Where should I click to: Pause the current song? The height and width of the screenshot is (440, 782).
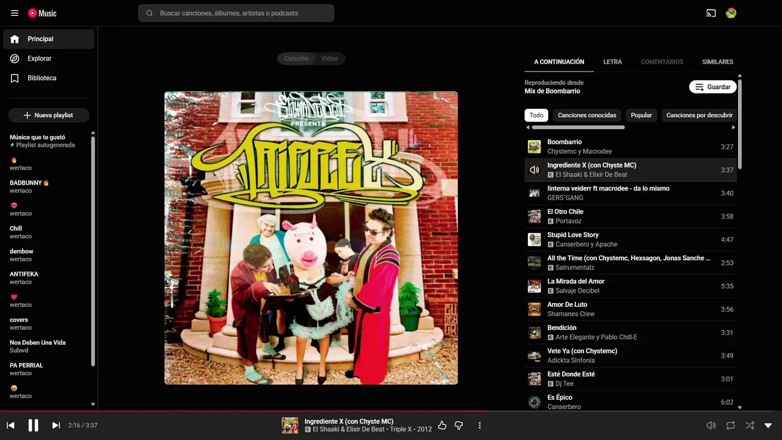tap(33, 425)
